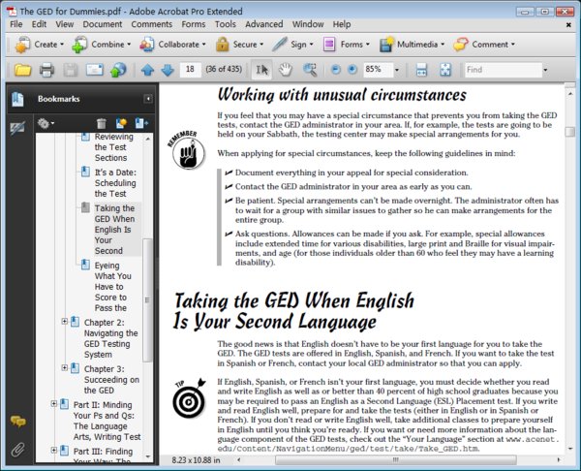This screenshot has width=581, height=471.
Task: Open the Advanced menu
Action: click(x=263, y=24)
